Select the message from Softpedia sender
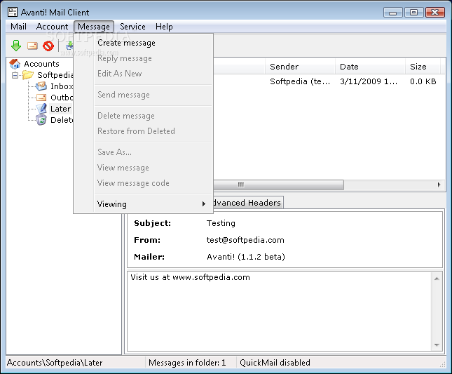This screenshot has height=374, width=452. tap(300, 81)
